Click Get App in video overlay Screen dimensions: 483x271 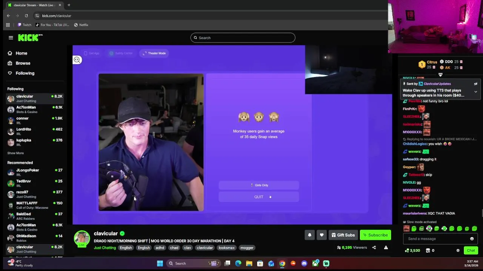point(92,53)
